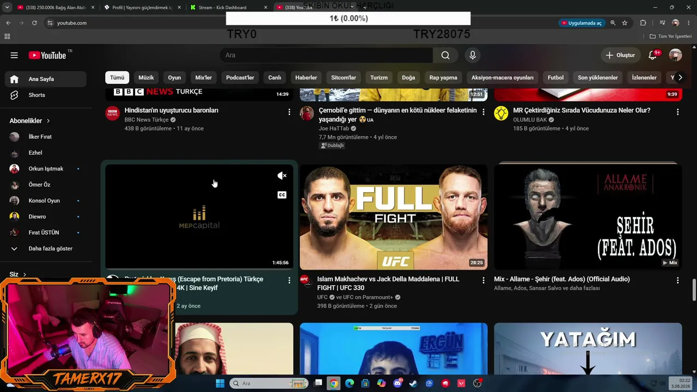
Task: Open the Chrome tab search dropdown
Action: 7,7
